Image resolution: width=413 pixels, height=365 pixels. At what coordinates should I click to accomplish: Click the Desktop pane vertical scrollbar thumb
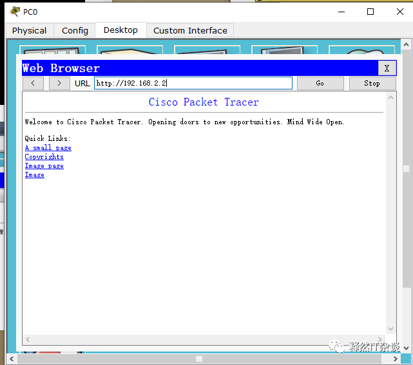coord(406,169)
